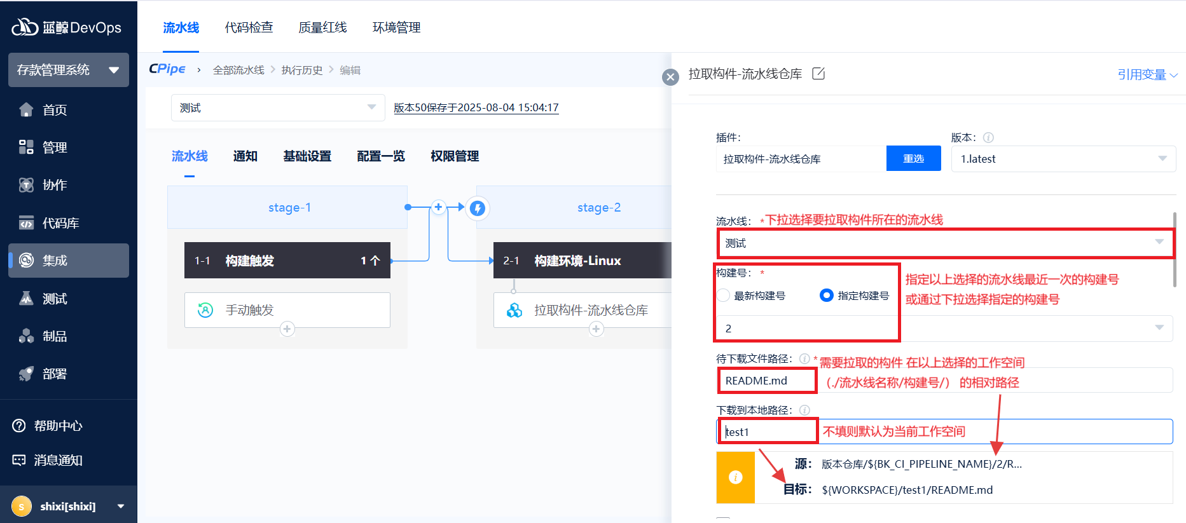This screenshot has height=523, width=1186.
Task: Select the 指定构建号 radio option
Action: pos(827,295)
